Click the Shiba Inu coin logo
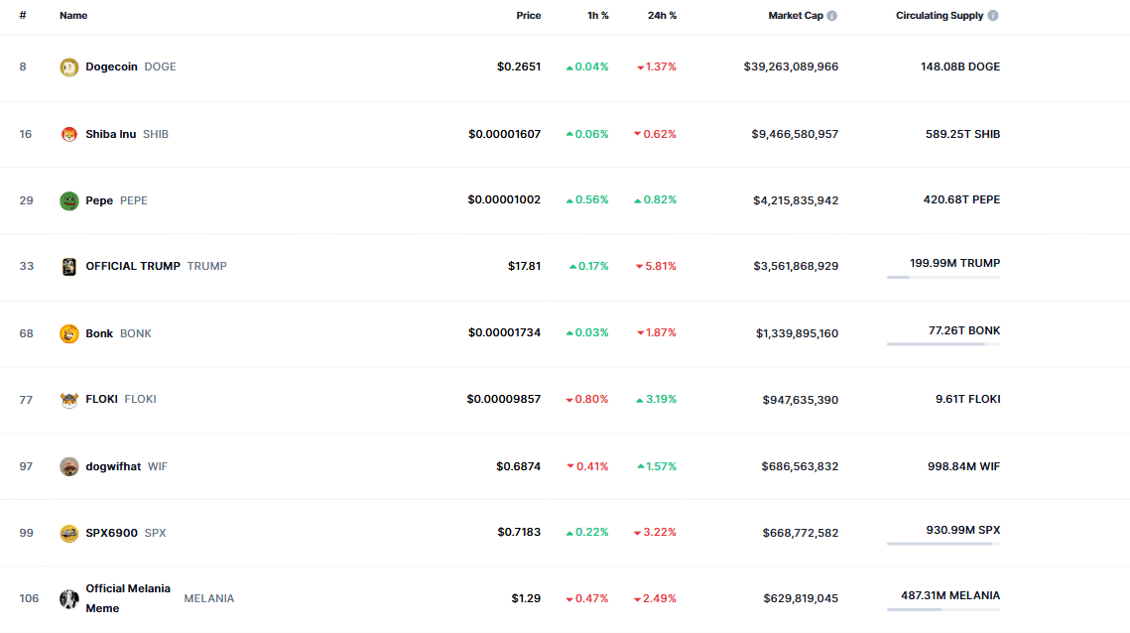The width and height of the screenshot is (1130, 633). (x=69, y=134)
